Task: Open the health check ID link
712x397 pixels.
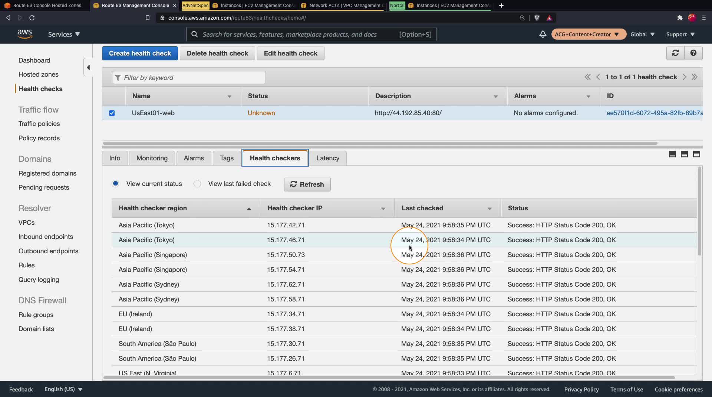Action: (654, 113)
